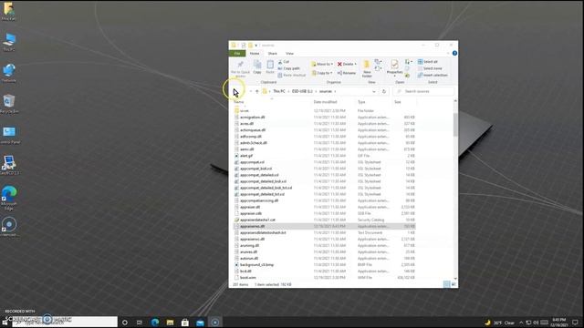Click the Copy ribbon icon

257,67
